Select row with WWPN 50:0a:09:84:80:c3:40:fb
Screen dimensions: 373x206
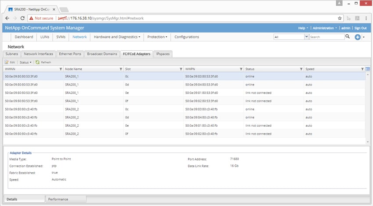pyautogui.click(x=184, y=117)
